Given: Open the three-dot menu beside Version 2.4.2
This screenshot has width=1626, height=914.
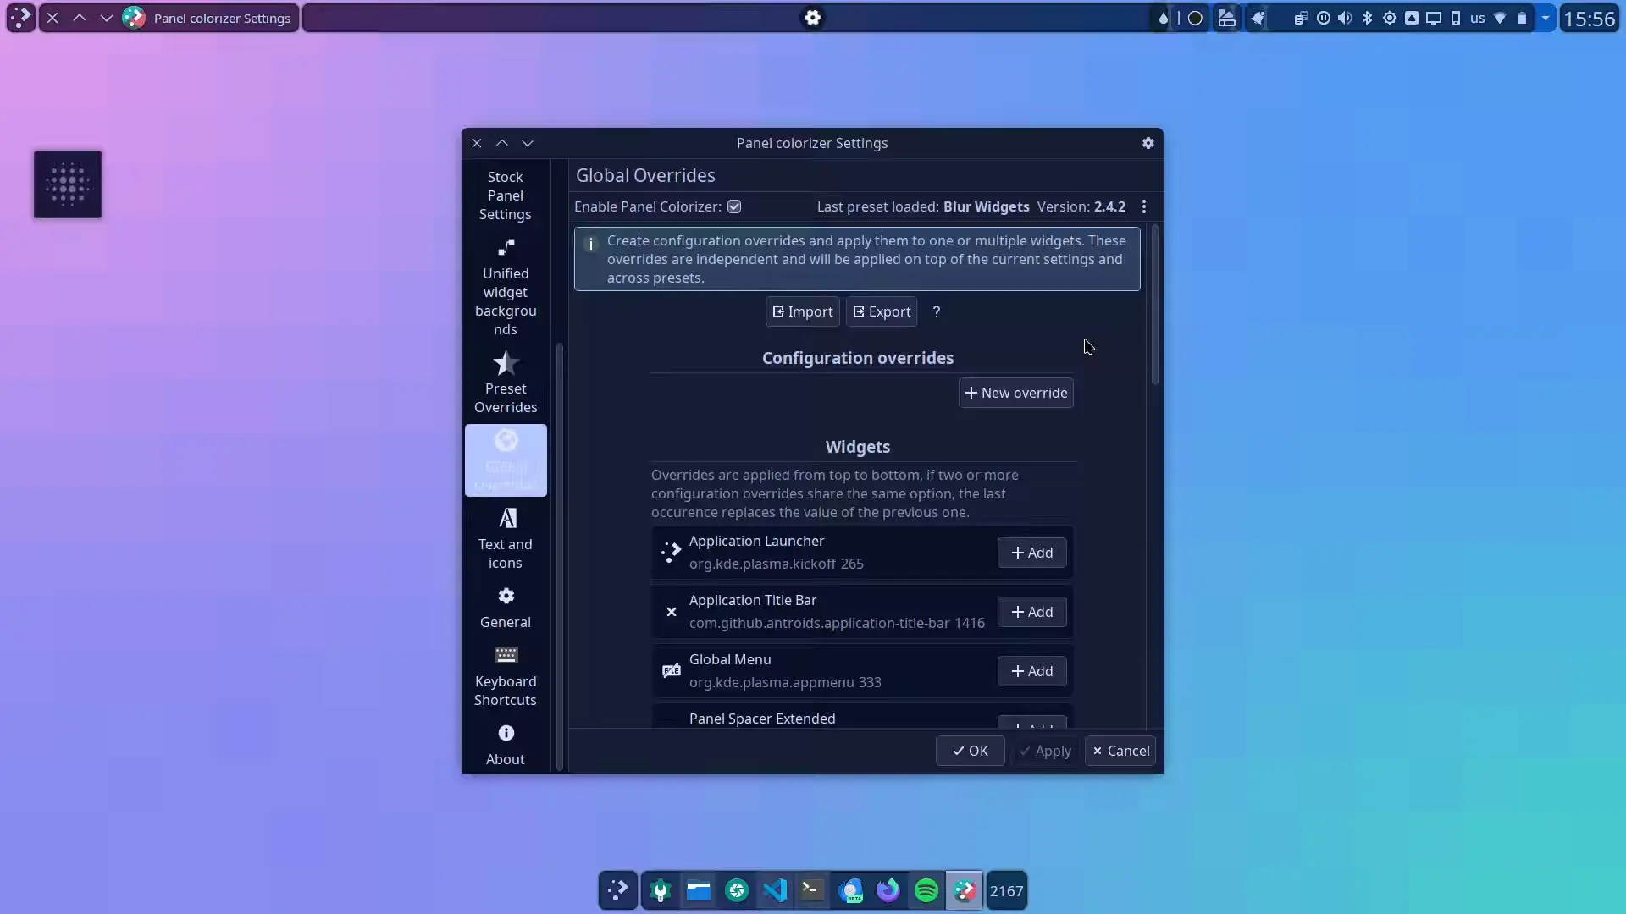Looking at the screenshot, I should coord(1143,206).
